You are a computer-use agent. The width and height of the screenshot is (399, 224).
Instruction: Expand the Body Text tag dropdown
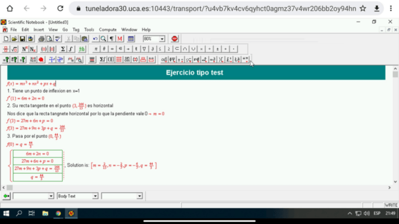pos(95,196)
